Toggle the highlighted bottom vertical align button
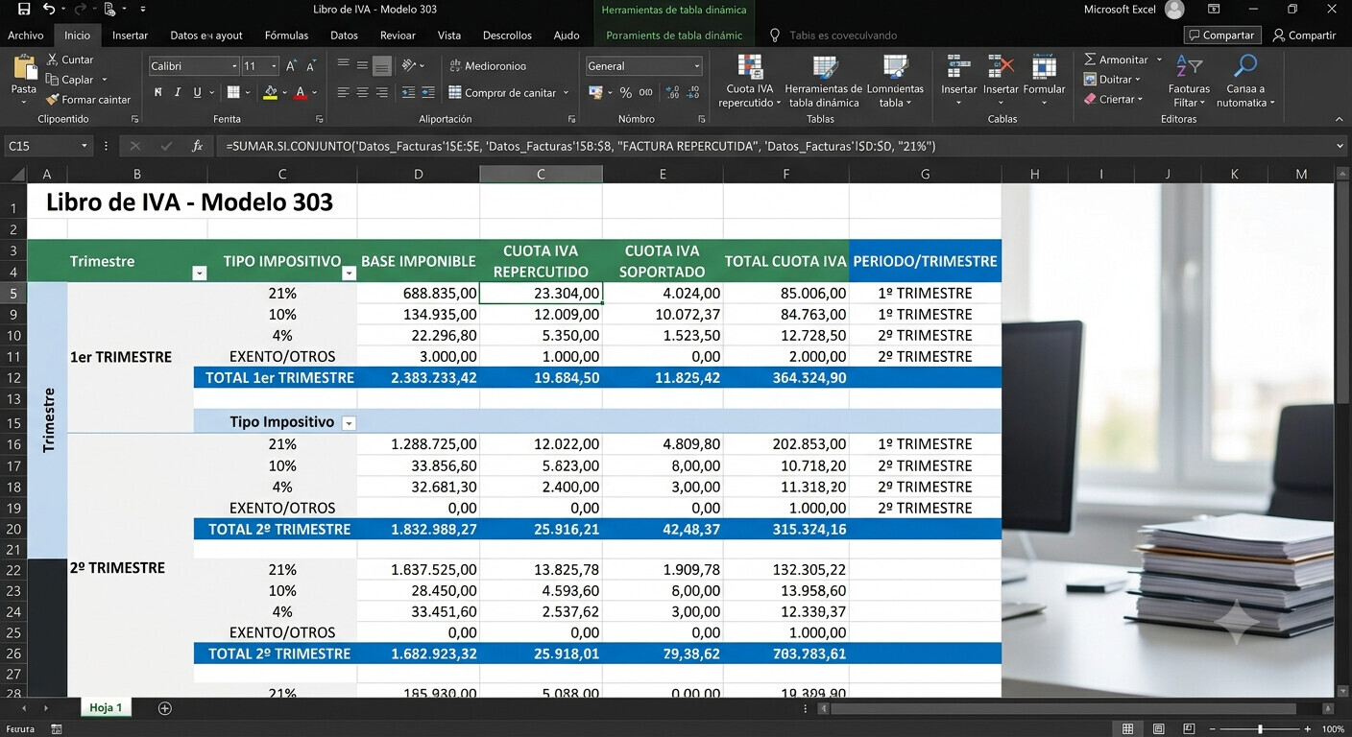The width and height of the screenshot is (1352, 737). pos(381,66)
